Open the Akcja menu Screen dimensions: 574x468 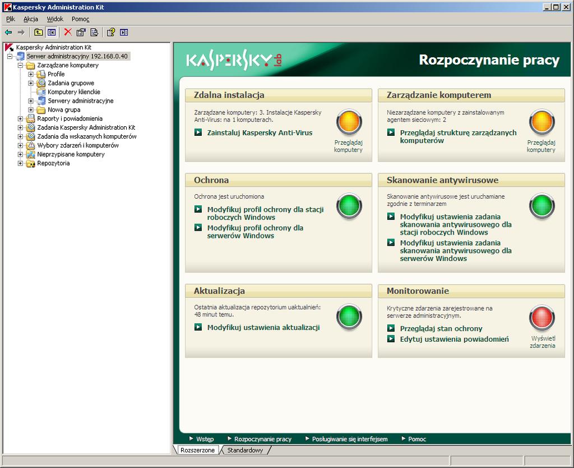click(x=31, y=19)
